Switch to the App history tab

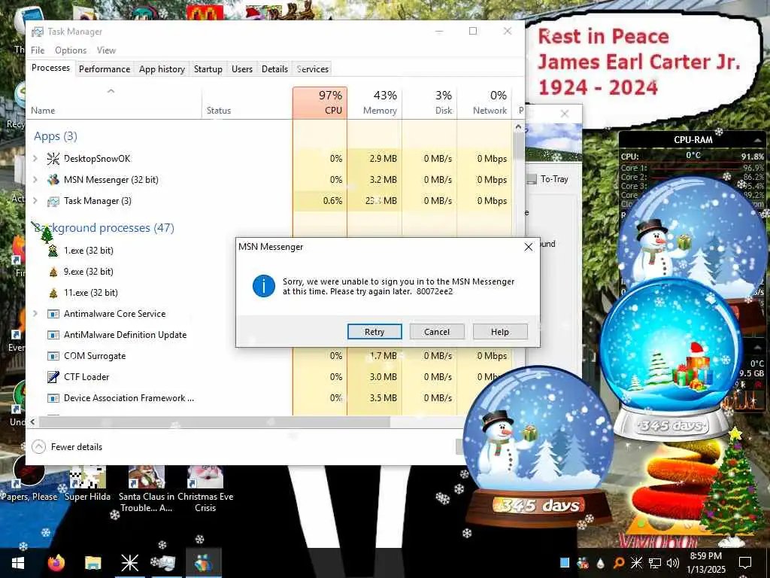(x=162, y=69)
